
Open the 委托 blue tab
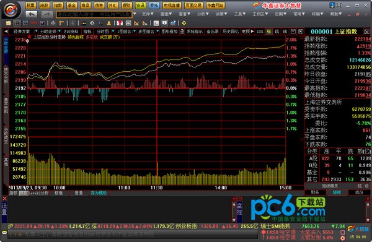click(154, 5)
